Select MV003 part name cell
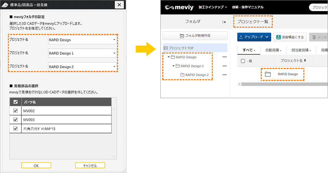 [66, 120]
